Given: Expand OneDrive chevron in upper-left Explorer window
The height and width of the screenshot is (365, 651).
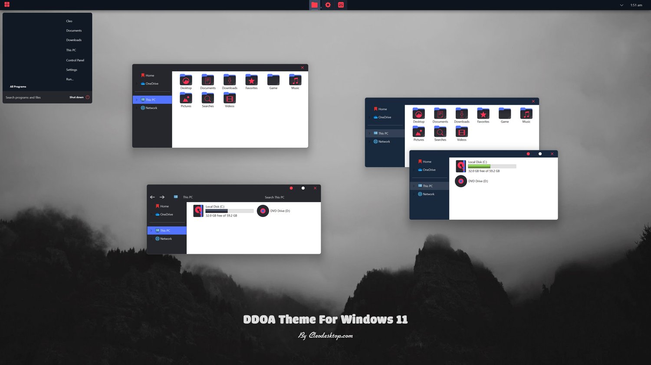Looking at the screenshot, I should pyautogui.click(x=136, y=84).
